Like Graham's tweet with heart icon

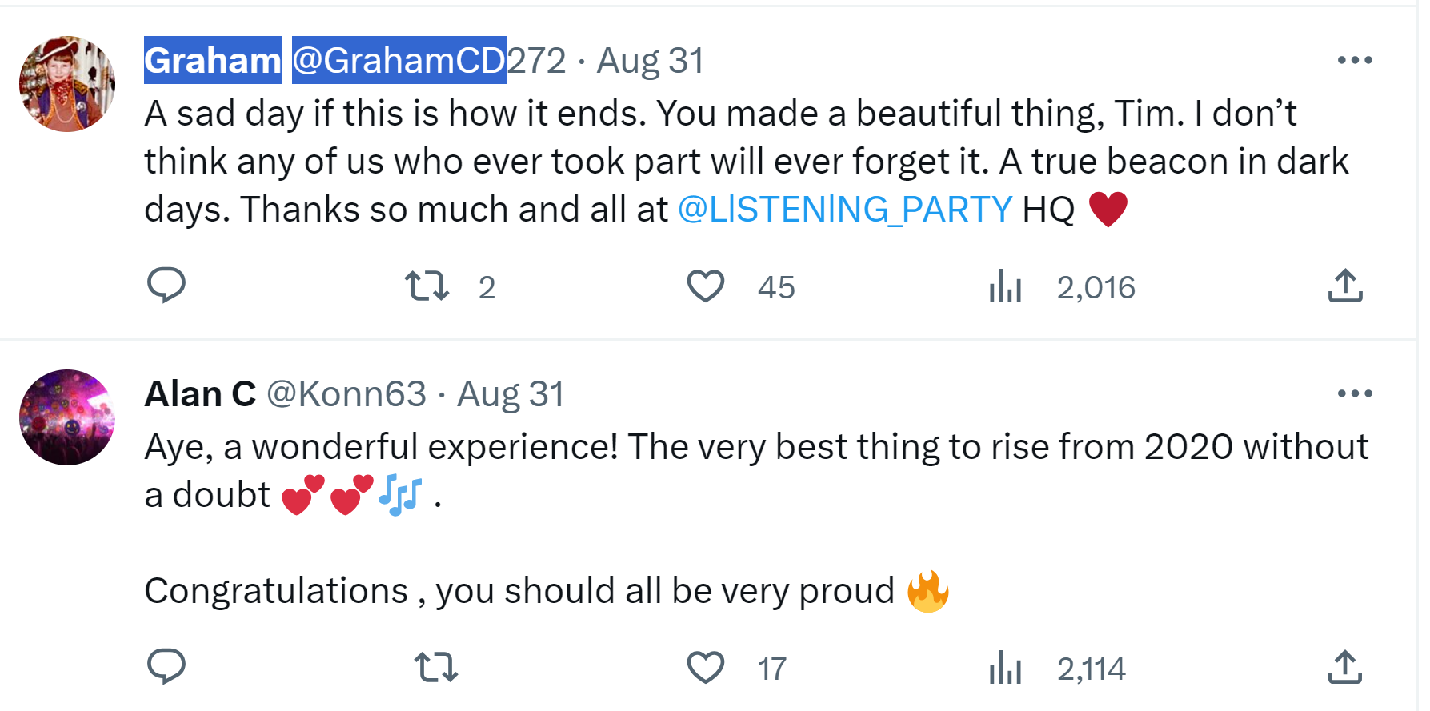706,286
